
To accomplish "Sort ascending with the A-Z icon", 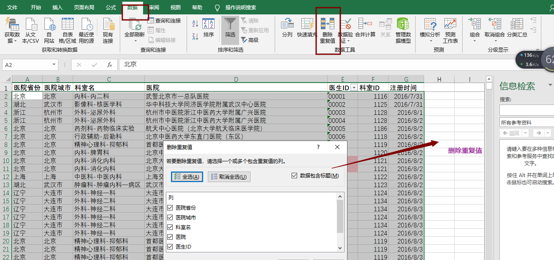I will (x=196, y=23).
